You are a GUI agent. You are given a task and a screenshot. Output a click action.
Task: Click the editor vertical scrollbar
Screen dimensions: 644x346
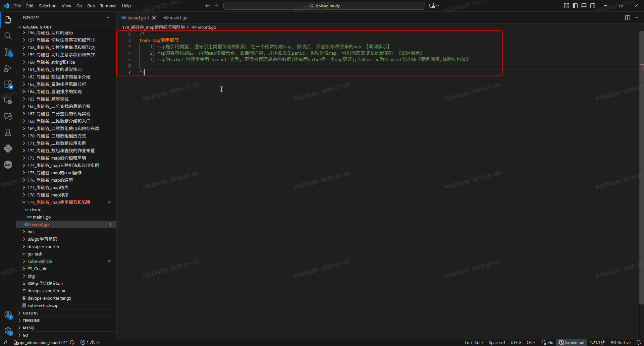(x=642, y=168)
